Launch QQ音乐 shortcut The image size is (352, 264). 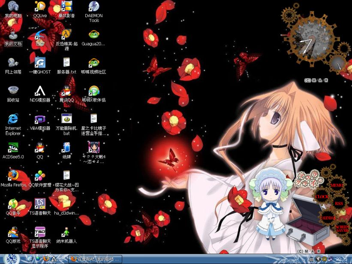(x=13, y=207)
